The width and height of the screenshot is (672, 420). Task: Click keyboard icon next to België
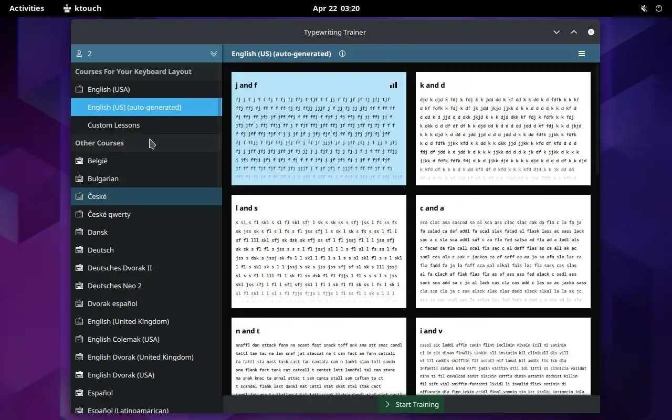point(79,161)
